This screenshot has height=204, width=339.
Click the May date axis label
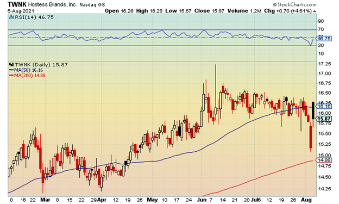(x=153, y=200)
